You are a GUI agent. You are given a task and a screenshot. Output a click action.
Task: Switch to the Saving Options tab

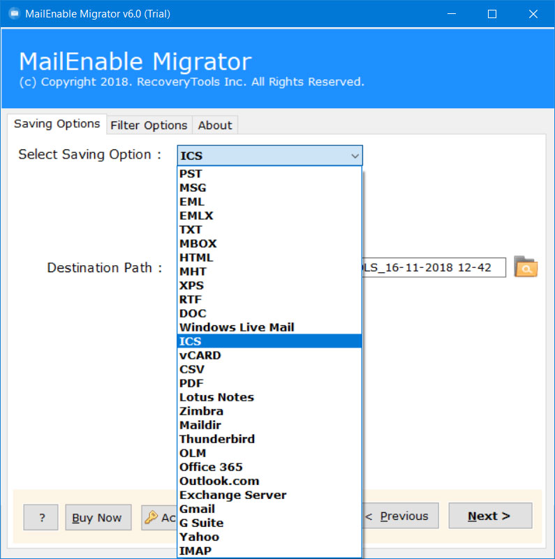(x=57, y=124)
